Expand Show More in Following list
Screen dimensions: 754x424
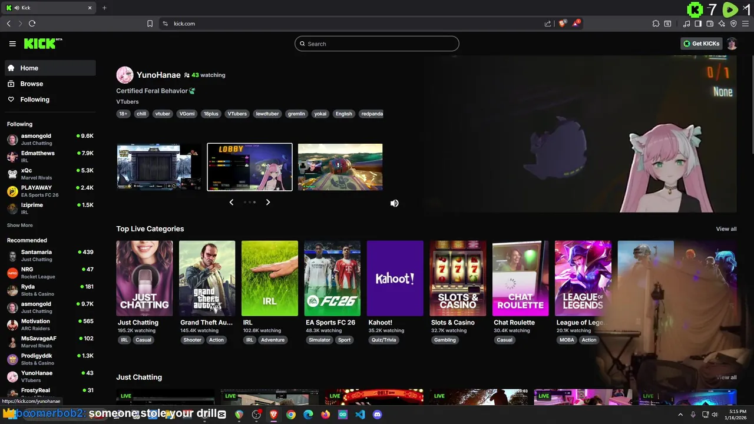point(20,225)
